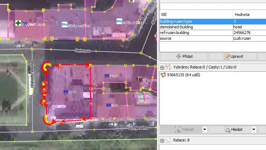
Task: Click the Hotel Maxim bed icon
Action: click(64, 24)
